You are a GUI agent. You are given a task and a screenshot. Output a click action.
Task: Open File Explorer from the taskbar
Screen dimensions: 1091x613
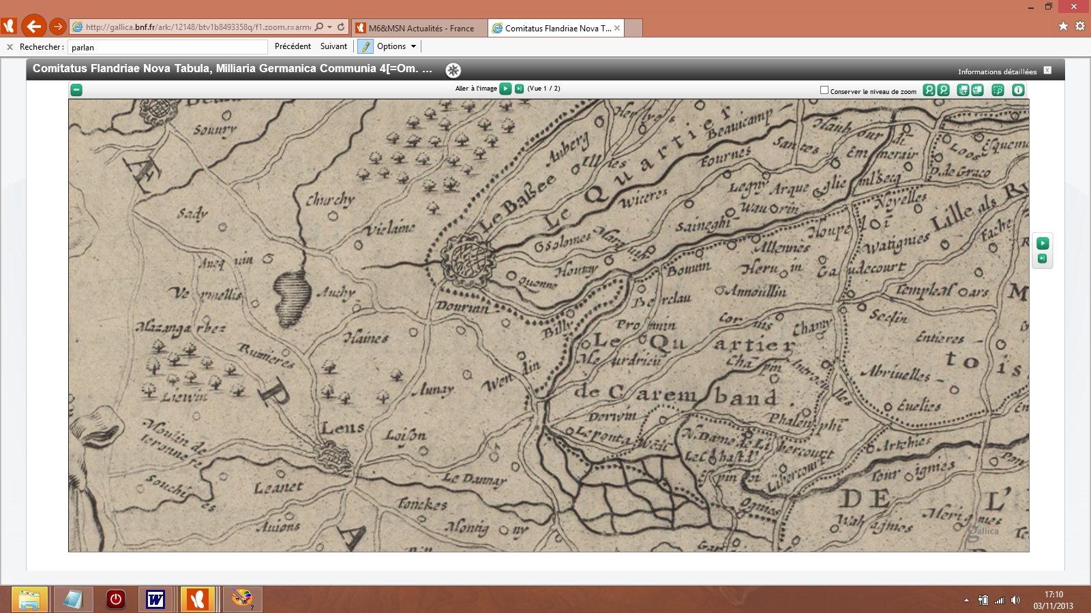[x=29, y=599]
